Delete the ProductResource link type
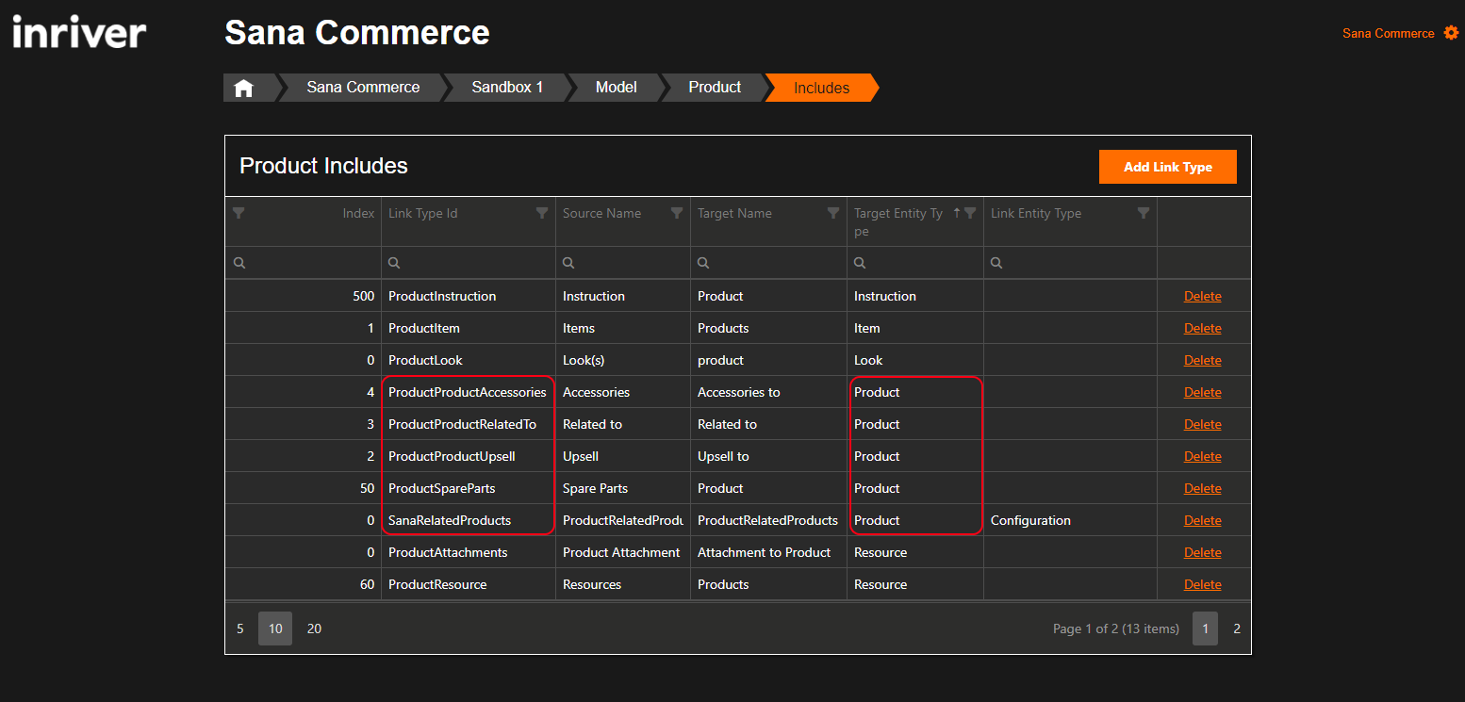Viewport: 1465px width, 702px height. point(1202,584)
